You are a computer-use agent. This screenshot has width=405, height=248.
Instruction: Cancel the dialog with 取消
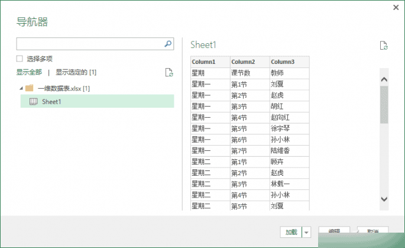coord(372,232)
